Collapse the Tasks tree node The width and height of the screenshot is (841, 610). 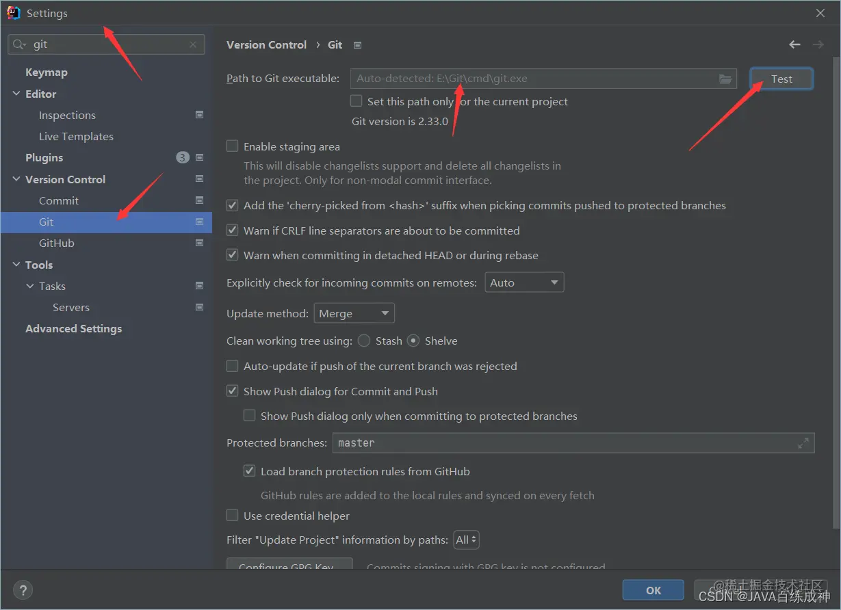(30, 286)
